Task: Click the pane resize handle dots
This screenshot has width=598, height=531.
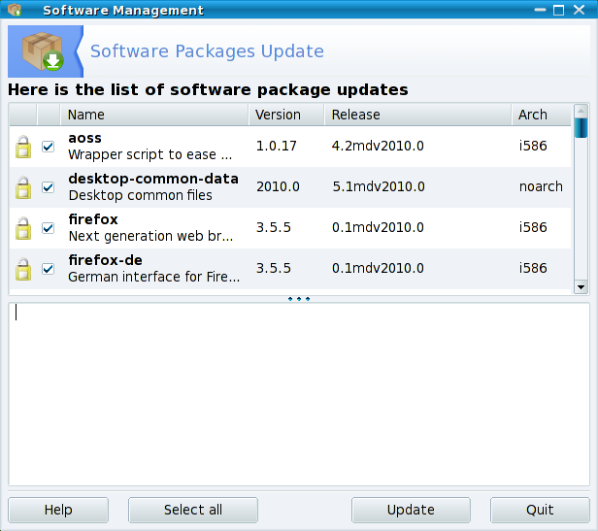Action: pyautogui.click(x=299, y=299)
